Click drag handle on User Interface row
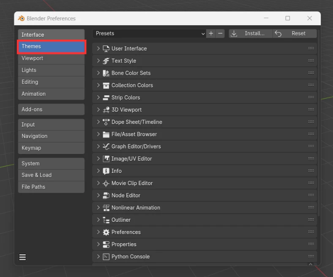Viewport: 333px width, 277px height. (311, 48)
